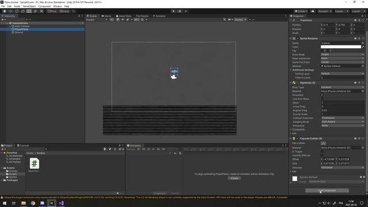Switch to the Game tab
This screenshot has width=368, height=207.
coord(106,16)
